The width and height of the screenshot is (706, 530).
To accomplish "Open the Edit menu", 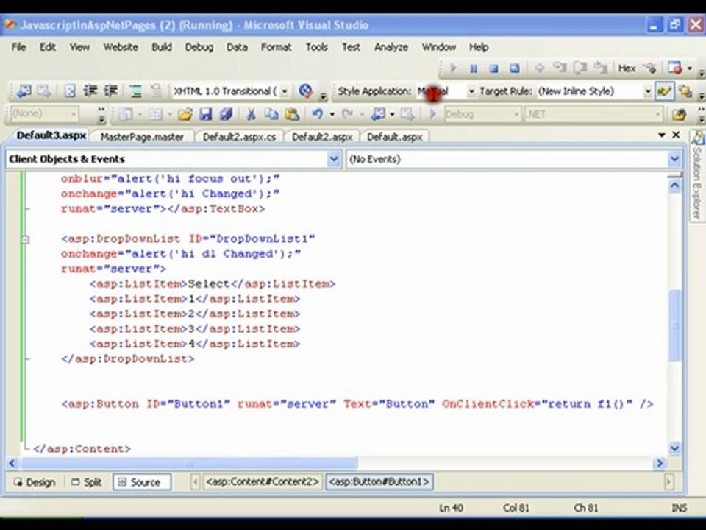I will [x=47, y=47].
